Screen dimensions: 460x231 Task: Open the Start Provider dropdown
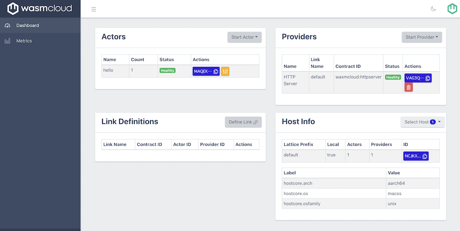421,37
